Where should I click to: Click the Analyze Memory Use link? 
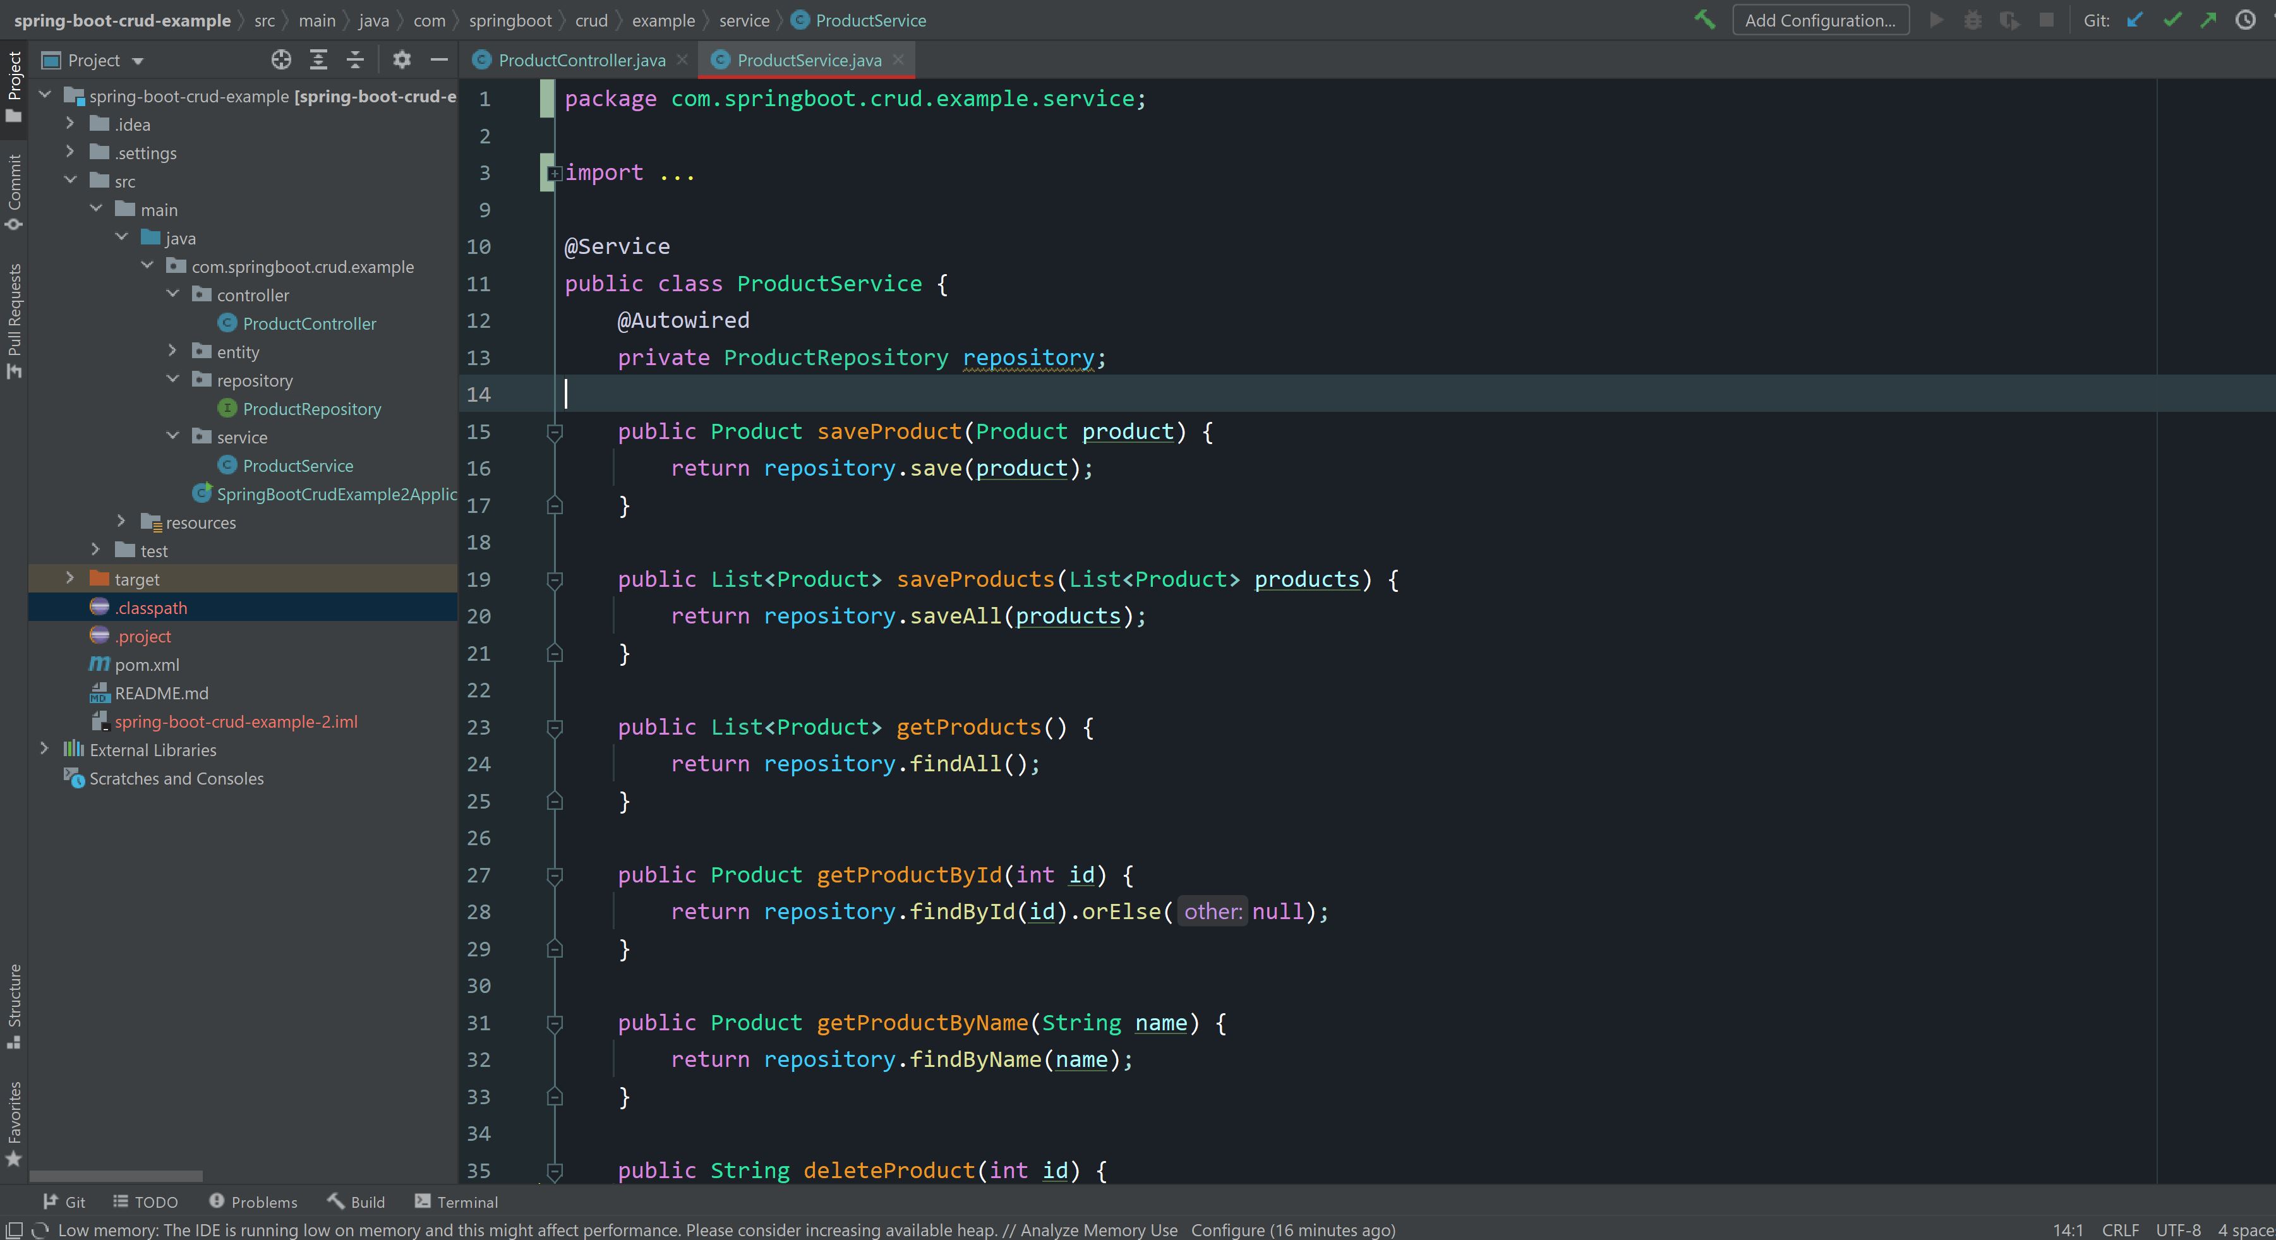pos(1099,1229)
